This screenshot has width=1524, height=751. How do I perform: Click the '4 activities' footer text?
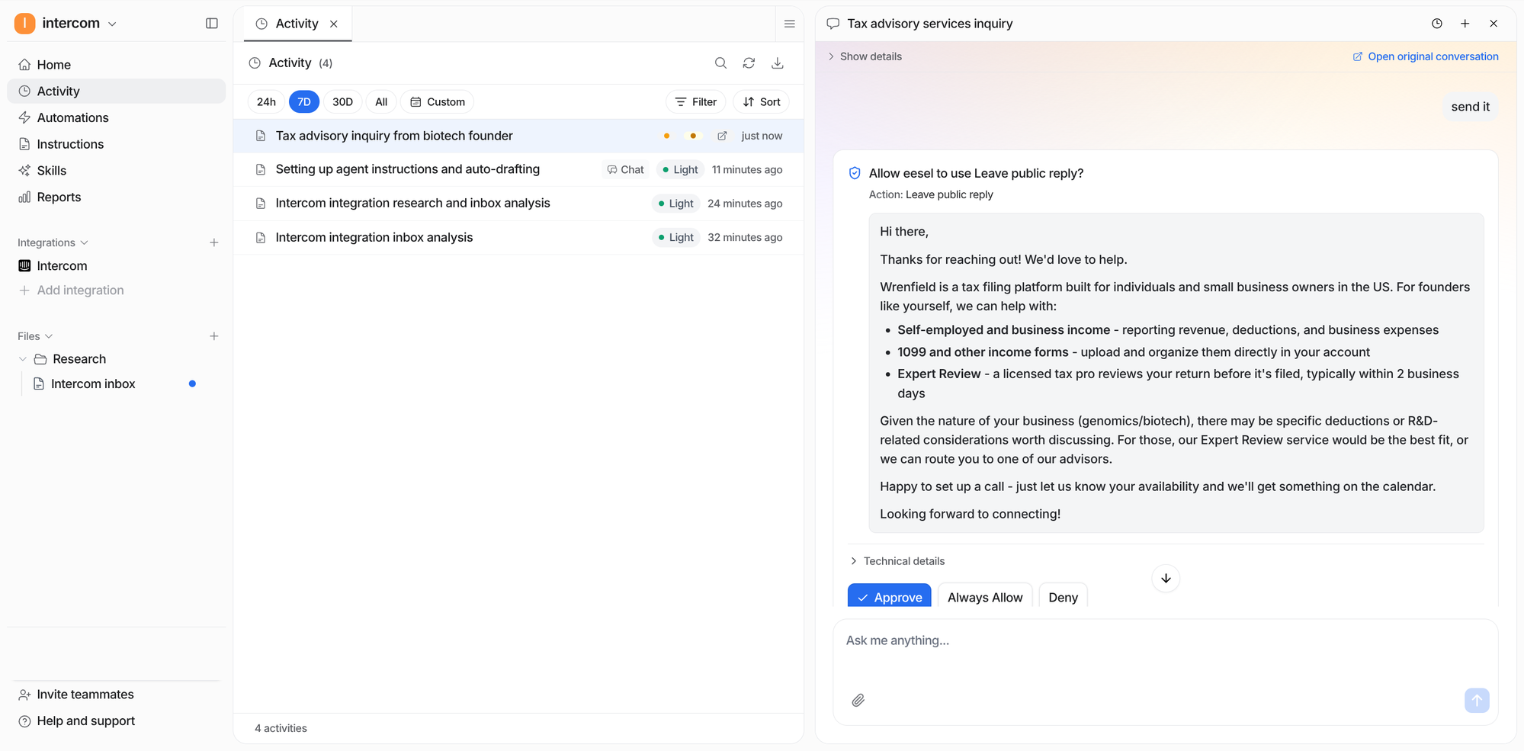[x=281, y=728]
